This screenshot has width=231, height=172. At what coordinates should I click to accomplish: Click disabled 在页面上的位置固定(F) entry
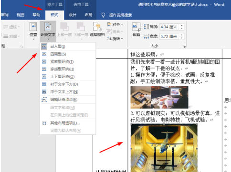[x=68, y=115]
